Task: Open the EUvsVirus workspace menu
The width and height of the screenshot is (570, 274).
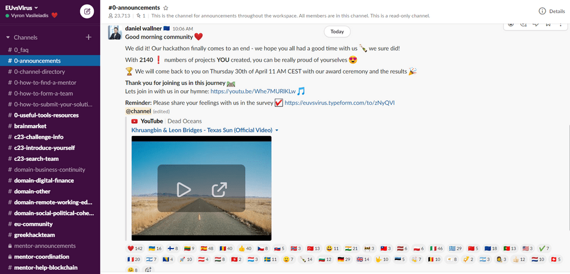Action: 22,8
